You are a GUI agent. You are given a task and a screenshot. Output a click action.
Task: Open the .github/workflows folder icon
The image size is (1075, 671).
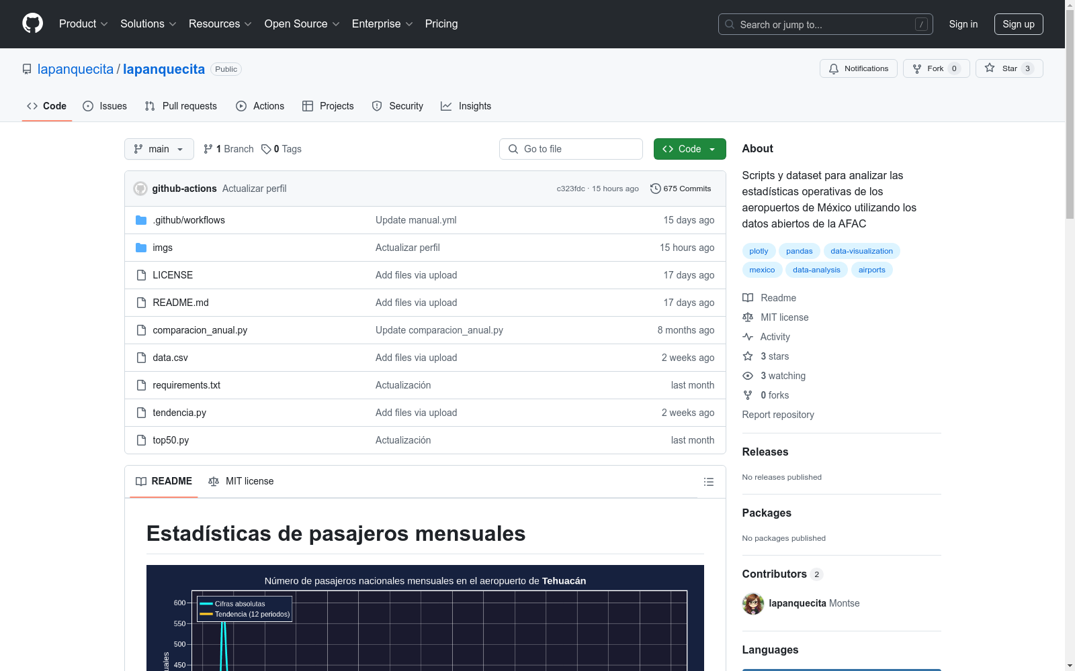pos(141,220)
